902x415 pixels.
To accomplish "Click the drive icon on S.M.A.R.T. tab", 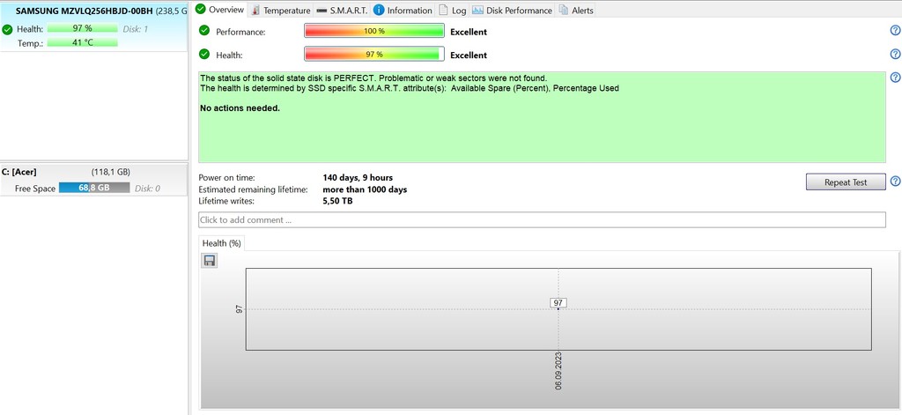I will click(322, 11).
